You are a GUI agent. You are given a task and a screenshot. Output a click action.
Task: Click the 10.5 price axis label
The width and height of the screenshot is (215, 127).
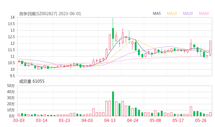pos(11,63)
